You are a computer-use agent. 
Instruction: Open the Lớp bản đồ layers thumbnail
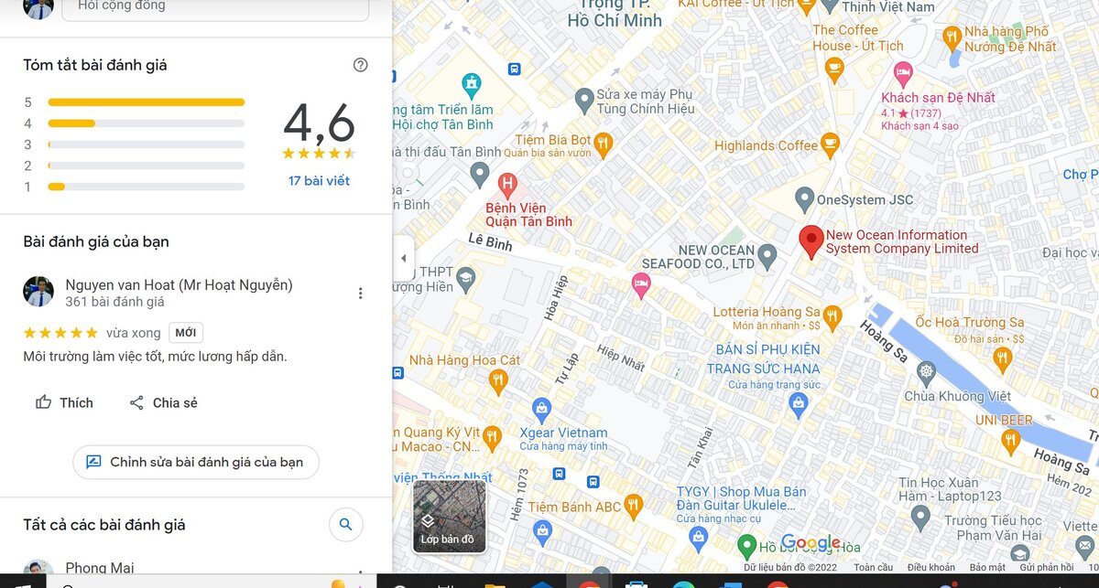click(449, 516)
